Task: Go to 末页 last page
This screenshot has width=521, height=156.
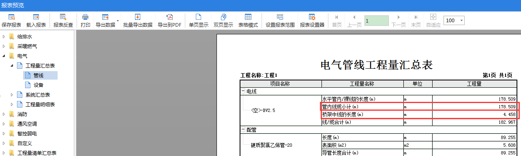Action: tap(416, 21)
